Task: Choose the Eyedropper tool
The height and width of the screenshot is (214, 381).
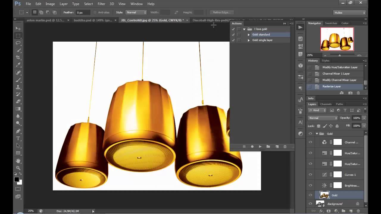Action: click(18, 65)
